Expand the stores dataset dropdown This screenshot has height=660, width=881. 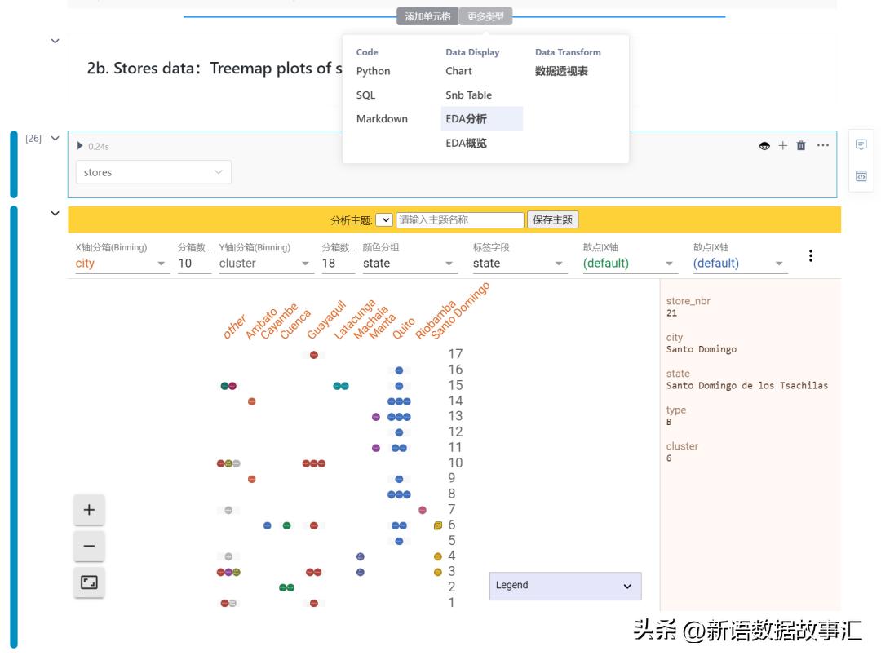(x=153, y=172)
